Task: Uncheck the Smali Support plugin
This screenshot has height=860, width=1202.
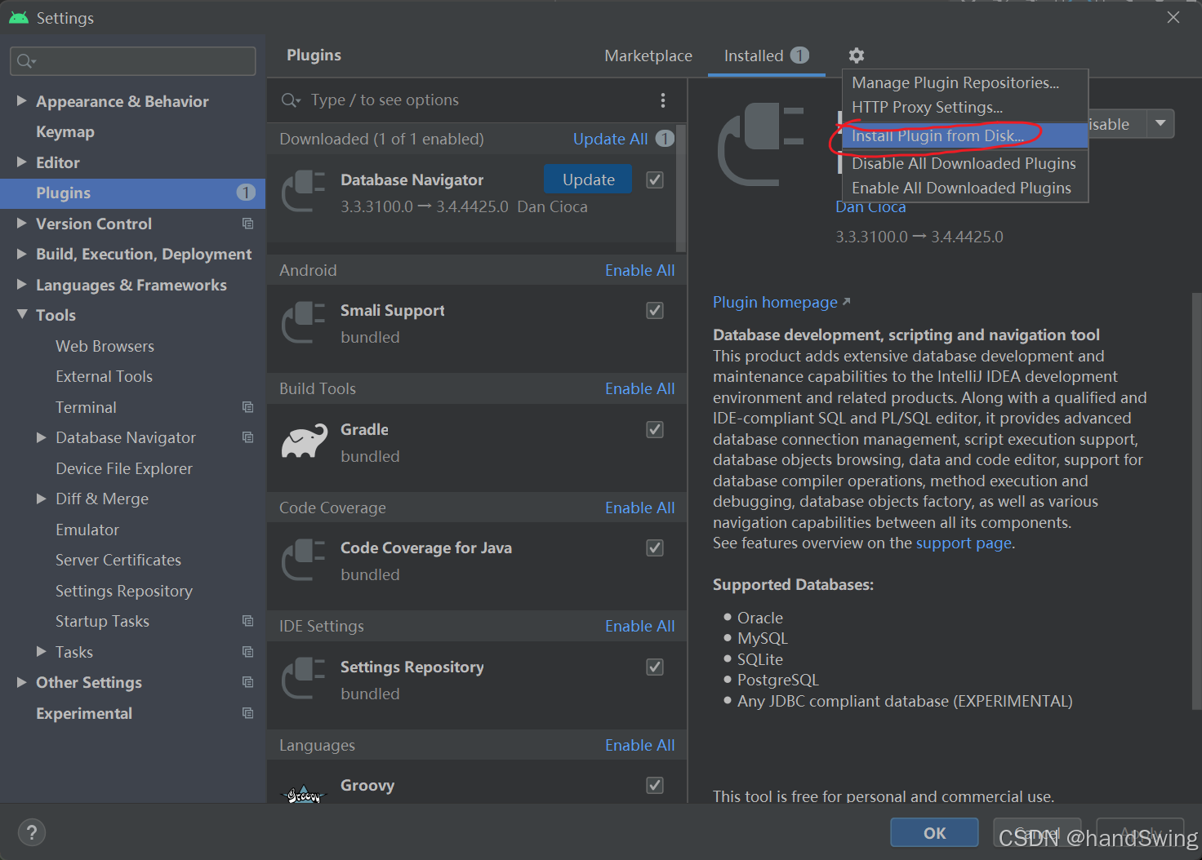Action: click(655, 310)
